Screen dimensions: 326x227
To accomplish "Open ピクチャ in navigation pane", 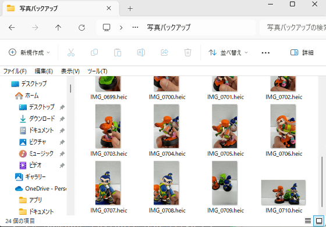I will (x=33, y=142).
